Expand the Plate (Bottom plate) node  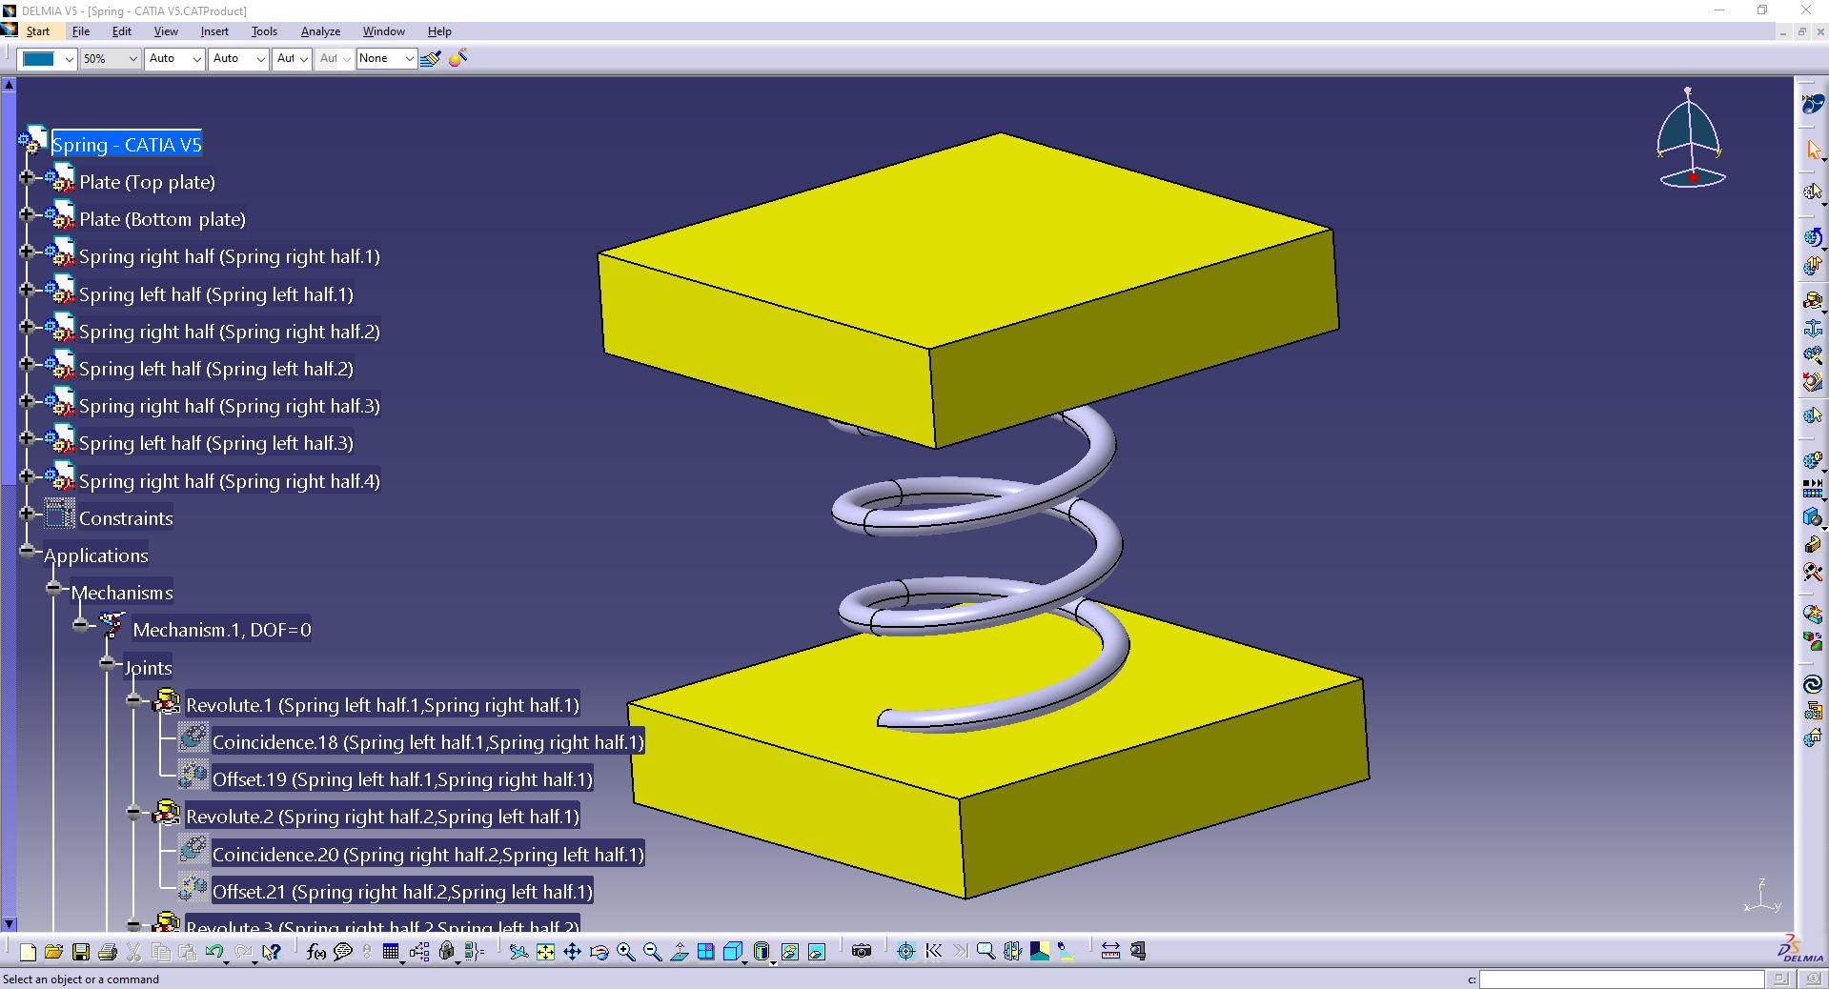pyautogui.click(x=27, y=215)
